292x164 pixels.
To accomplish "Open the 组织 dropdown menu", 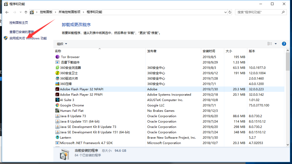I will (x=62, y=44).
